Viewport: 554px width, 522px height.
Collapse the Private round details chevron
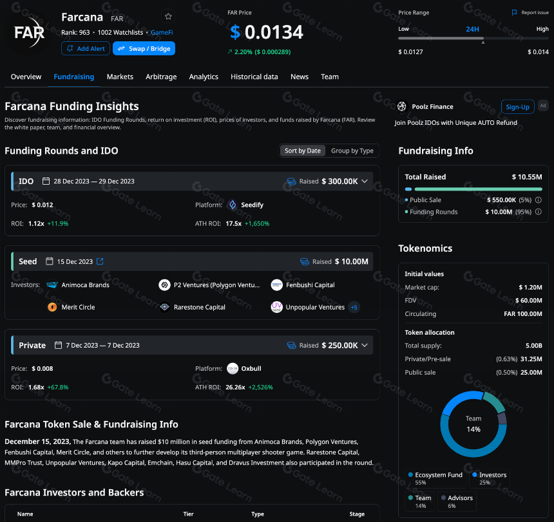pyautogui.click(x=365, y=345)
